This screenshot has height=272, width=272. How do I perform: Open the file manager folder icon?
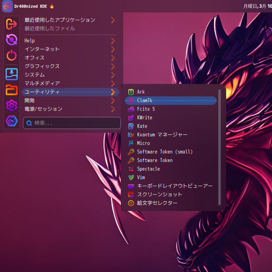coord(11,90)
